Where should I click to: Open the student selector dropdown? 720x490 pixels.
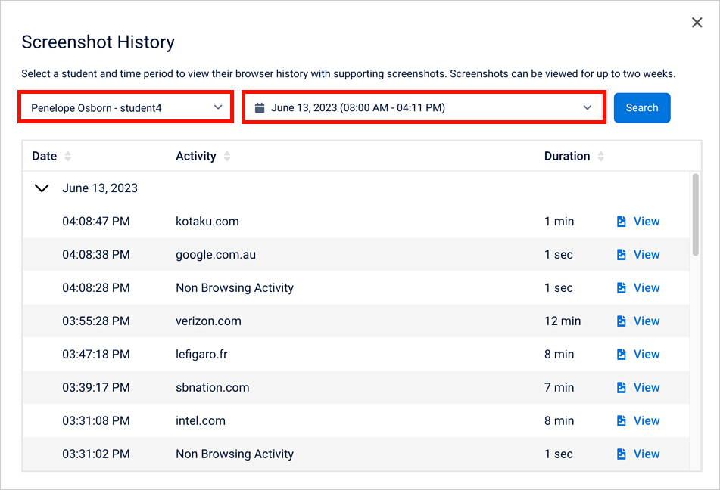pyautogui.click(x=126, y=107)
